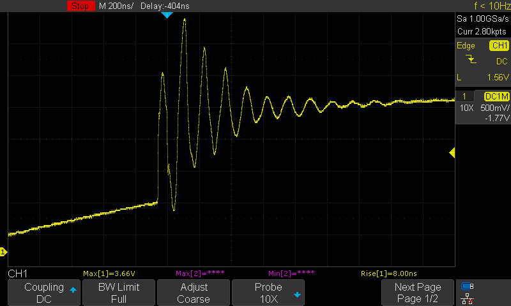Click the M 200ns/ timebase readout
511x306 pixels.
[x=116, y=5]
